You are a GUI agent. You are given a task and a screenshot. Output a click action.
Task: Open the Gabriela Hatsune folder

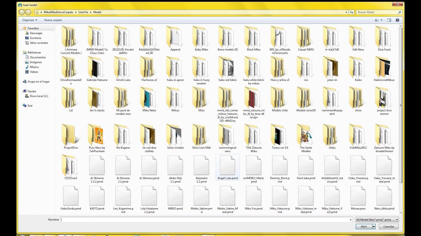coord(97,69)
